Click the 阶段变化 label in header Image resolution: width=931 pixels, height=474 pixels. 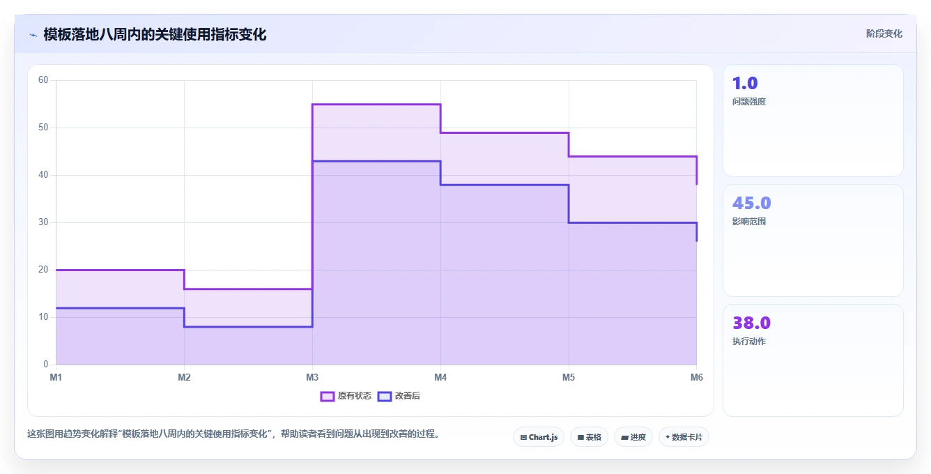click(884, 33)
